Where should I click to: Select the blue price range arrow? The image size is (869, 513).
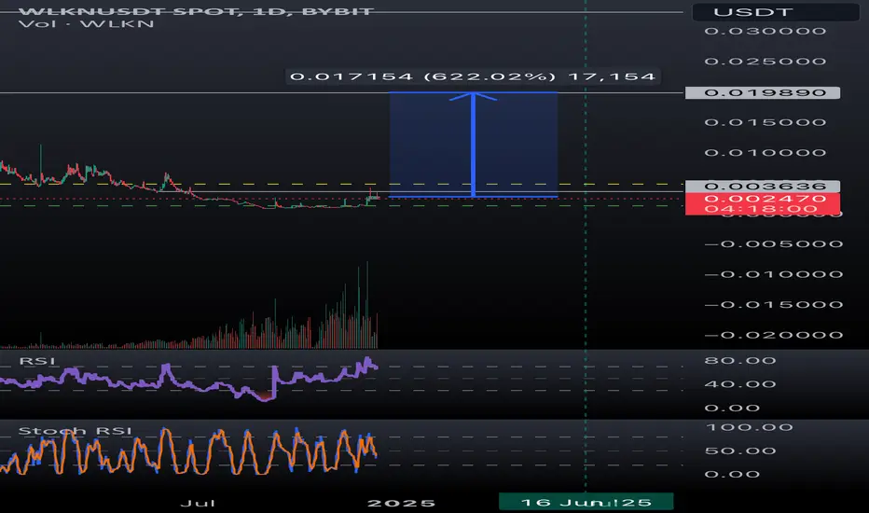click(474, 145)
